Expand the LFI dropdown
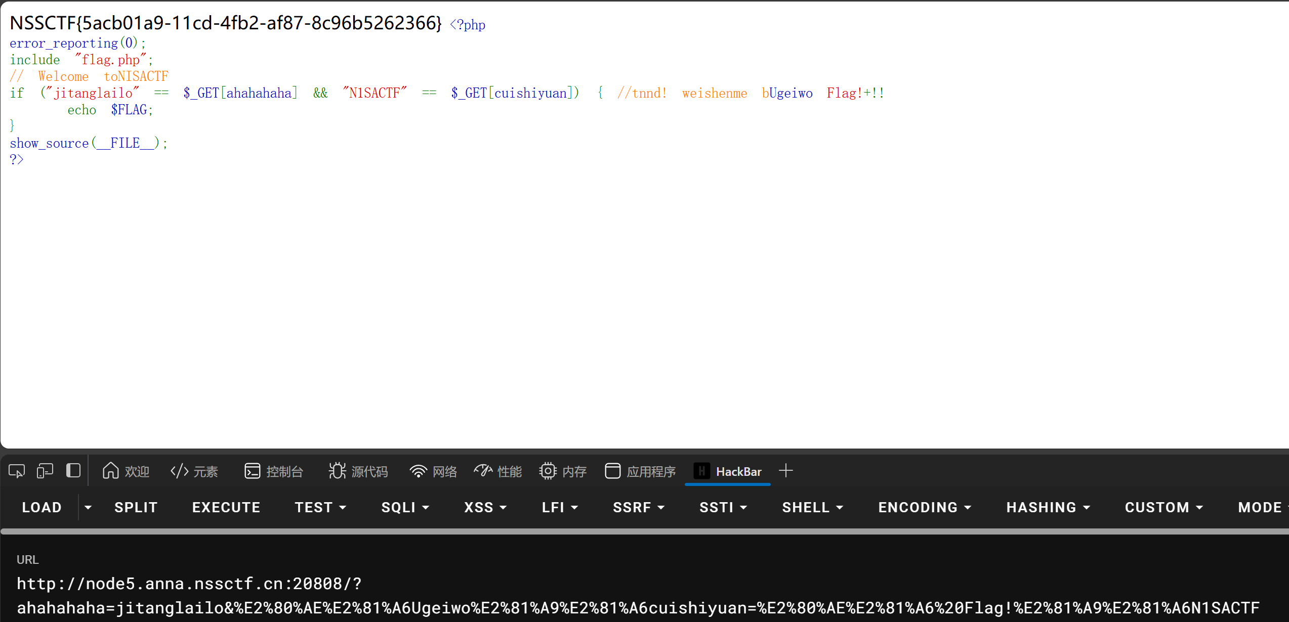 click(x=560, y=507)
